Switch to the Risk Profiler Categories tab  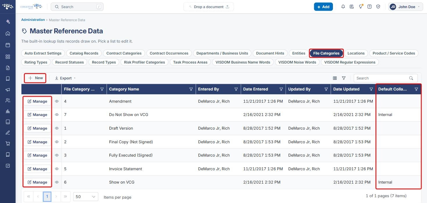click(x=144, y=62)
